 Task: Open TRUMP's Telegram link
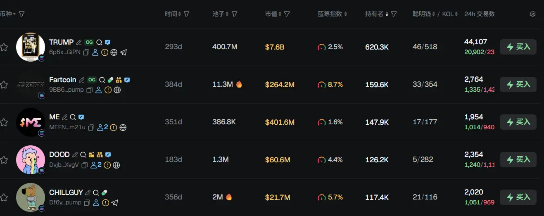(x=123, y=52)
